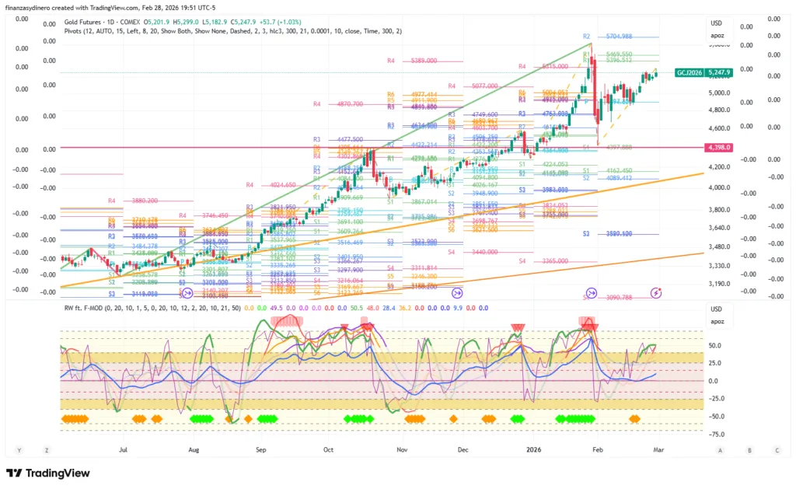Click the Z scale button at bottom left
This screenshot has height=489, width=796.
(x=47, y=450)
